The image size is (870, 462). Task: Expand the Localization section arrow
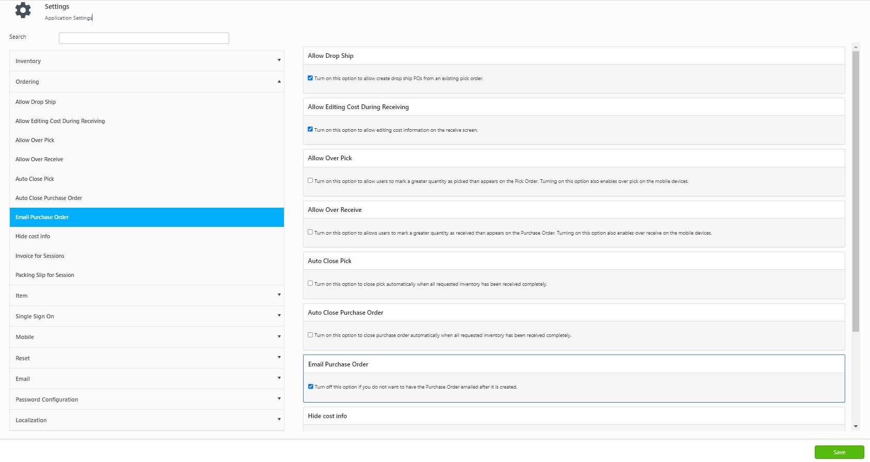click(x=279, y=420)
